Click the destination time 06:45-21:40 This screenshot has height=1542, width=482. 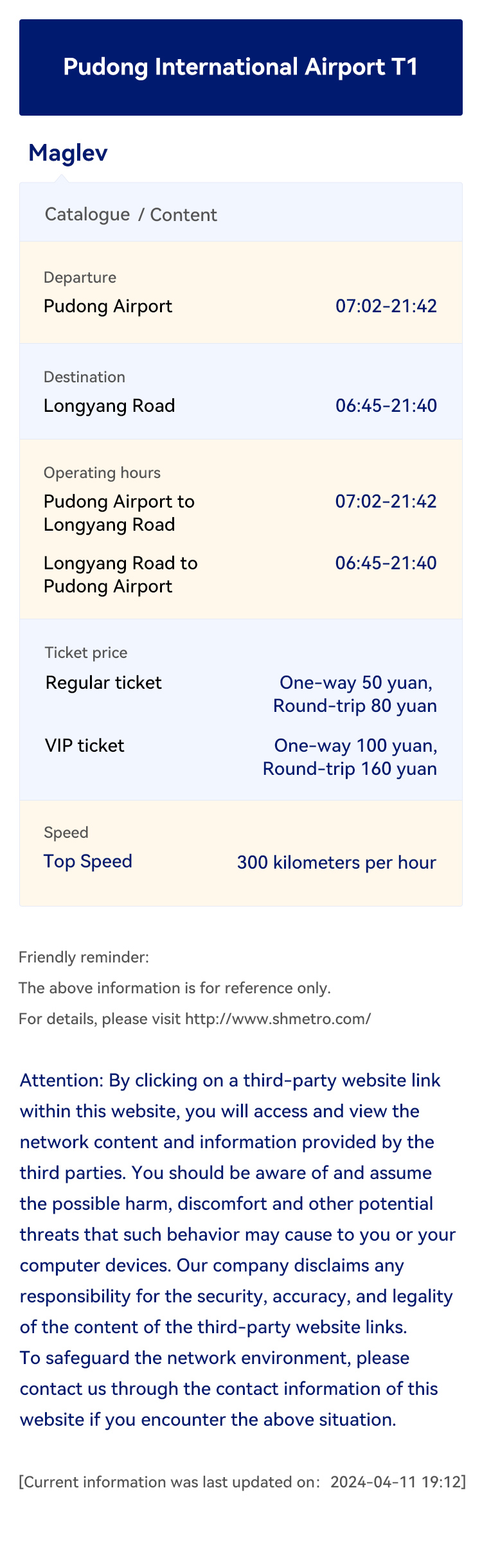click(x=386, y=405)
